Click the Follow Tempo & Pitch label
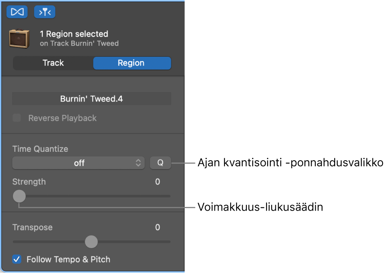Image resolution: width=387 pixels, height=273 pixels. [x=68, y=259]
